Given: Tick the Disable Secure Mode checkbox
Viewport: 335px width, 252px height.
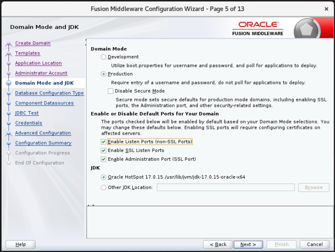Looking at the screenshot, I should (111, 91).
